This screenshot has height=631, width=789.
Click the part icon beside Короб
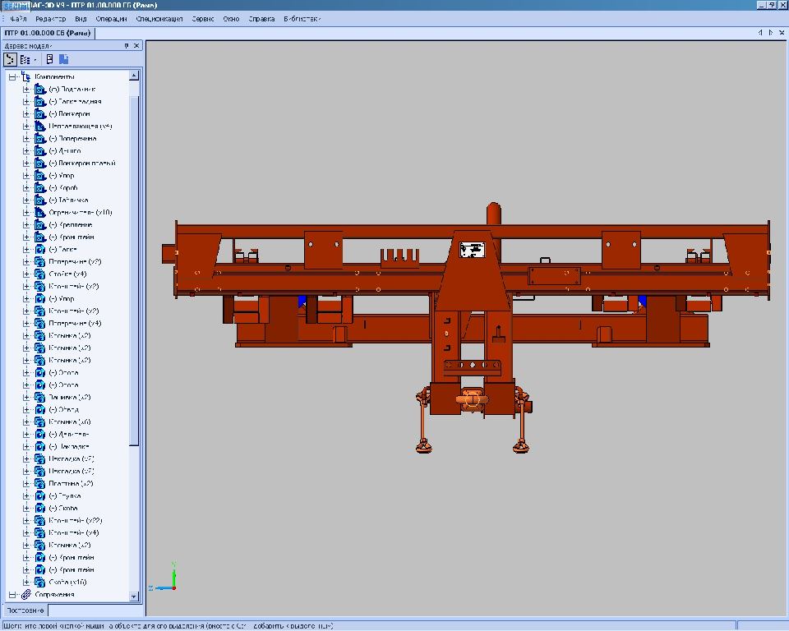point(39,188)
